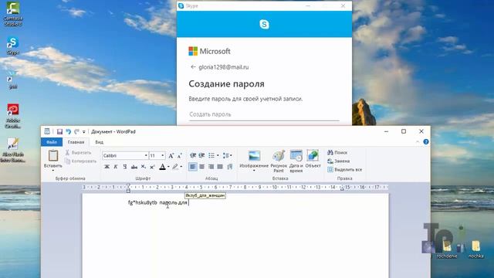Apply the text highlight color marker
The height and width of the screenshot is (278, 494).
point(175,167)
